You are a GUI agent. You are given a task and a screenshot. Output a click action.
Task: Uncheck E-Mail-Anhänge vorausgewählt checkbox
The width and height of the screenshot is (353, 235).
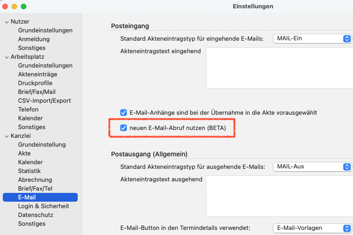[x=124, y=112]
